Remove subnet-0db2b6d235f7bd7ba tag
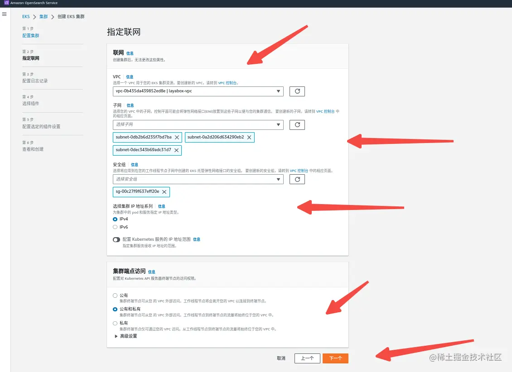The width and height of the screenshot is (512, 372). click(x=177, y=137)
